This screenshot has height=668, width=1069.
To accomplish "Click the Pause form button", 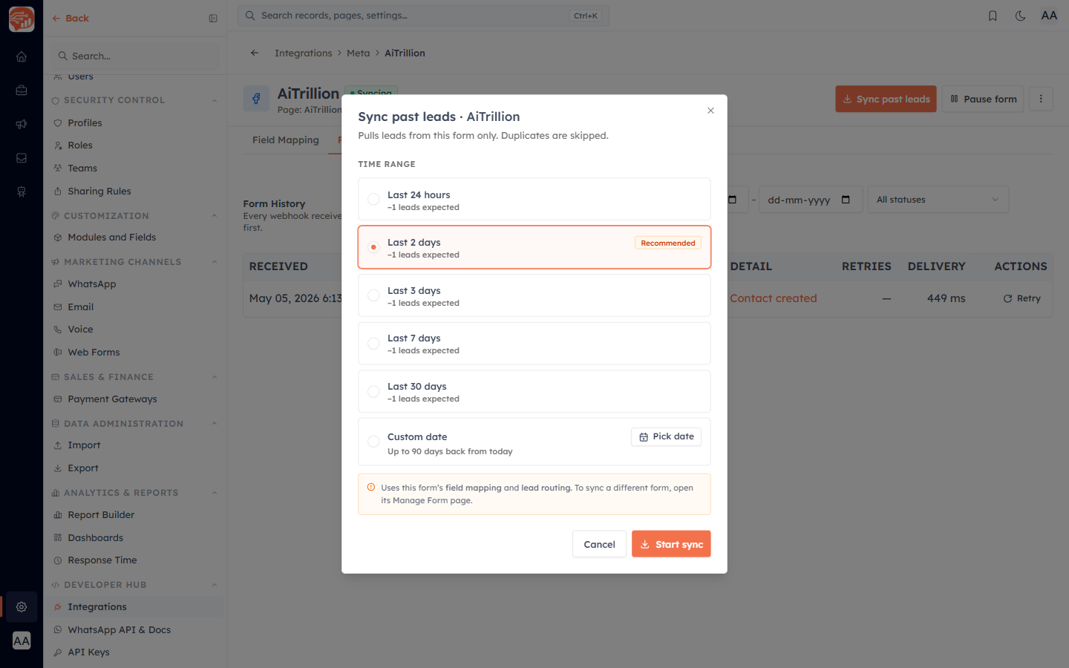I will point(983,99).
